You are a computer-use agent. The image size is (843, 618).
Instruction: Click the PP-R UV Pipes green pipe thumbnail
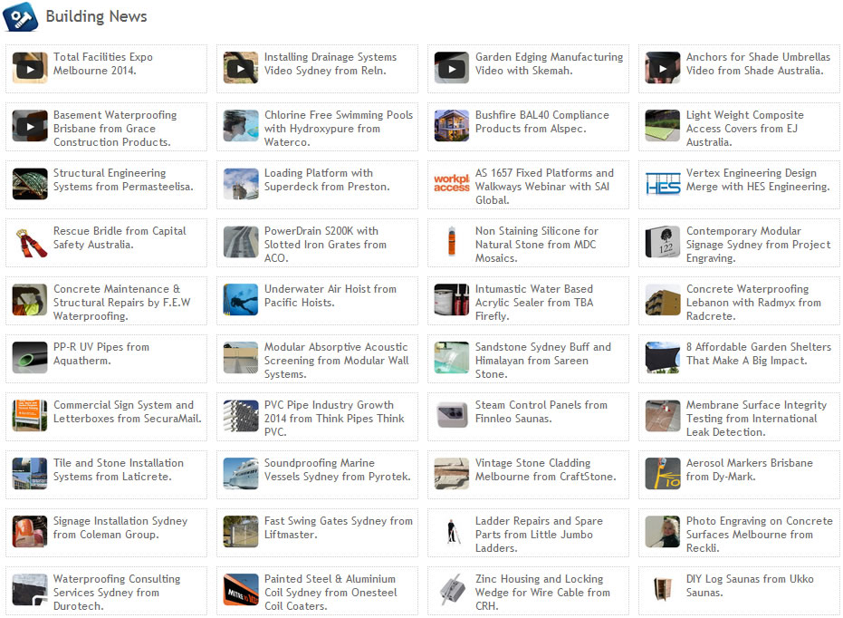coord(30,358)
